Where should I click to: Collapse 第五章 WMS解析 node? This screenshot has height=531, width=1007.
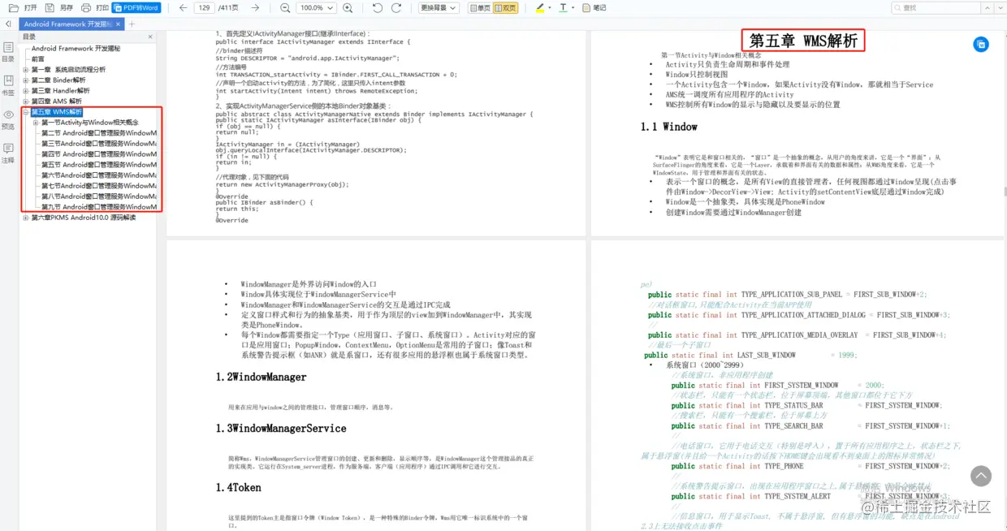click(x=26, y=112)
